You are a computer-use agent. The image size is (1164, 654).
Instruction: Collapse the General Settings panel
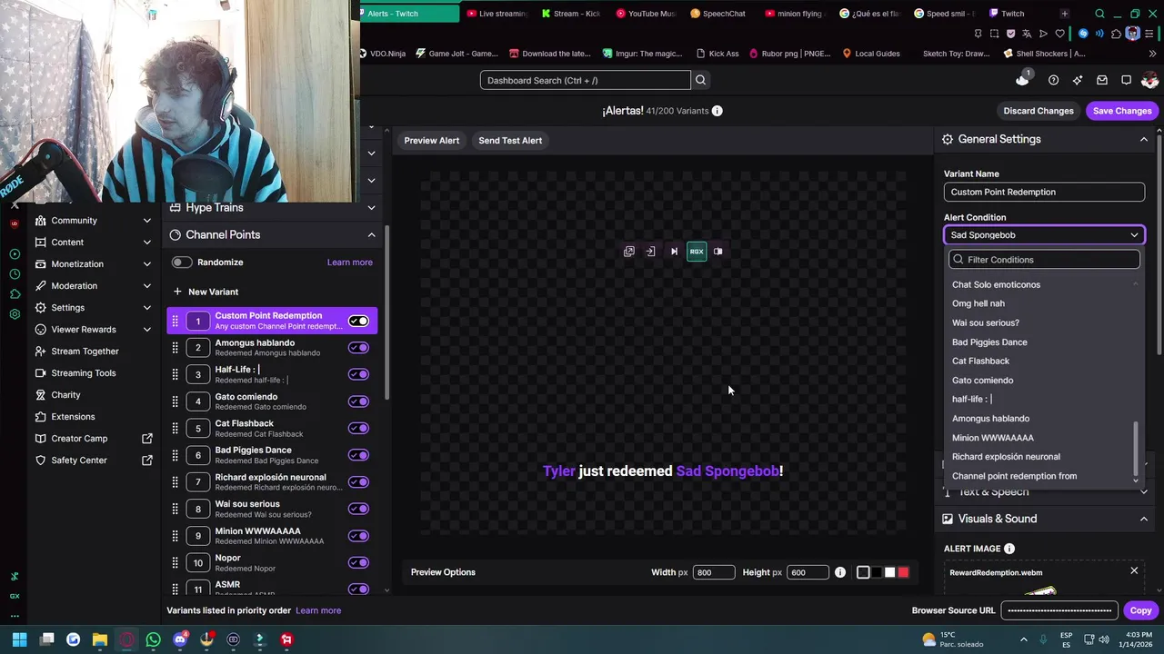[1144, 139]
